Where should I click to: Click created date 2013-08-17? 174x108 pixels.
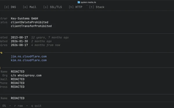[19, 37]
